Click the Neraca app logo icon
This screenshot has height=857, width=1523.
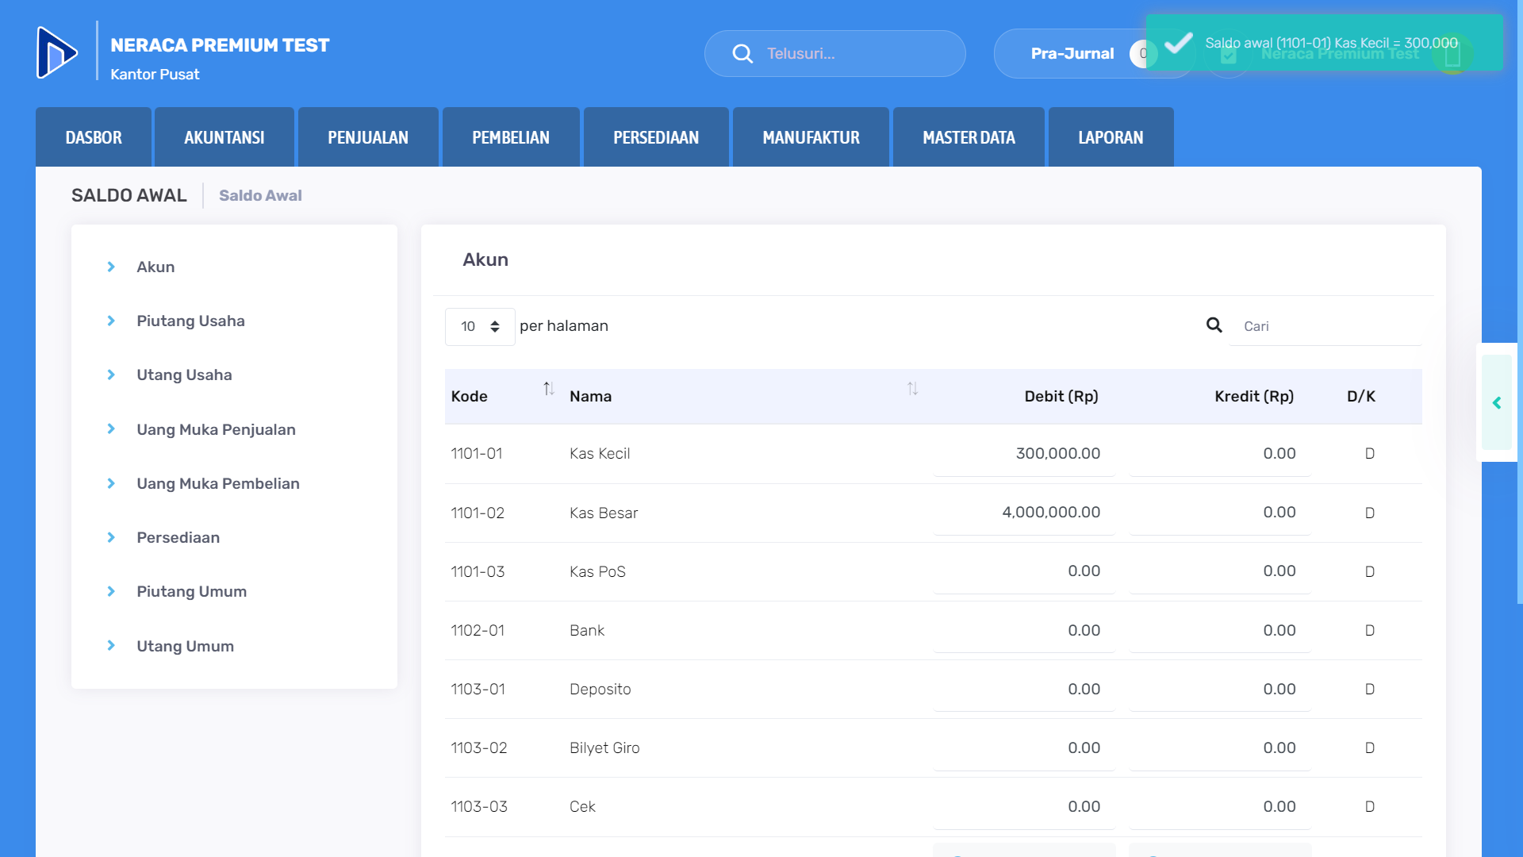pos(57,52)
